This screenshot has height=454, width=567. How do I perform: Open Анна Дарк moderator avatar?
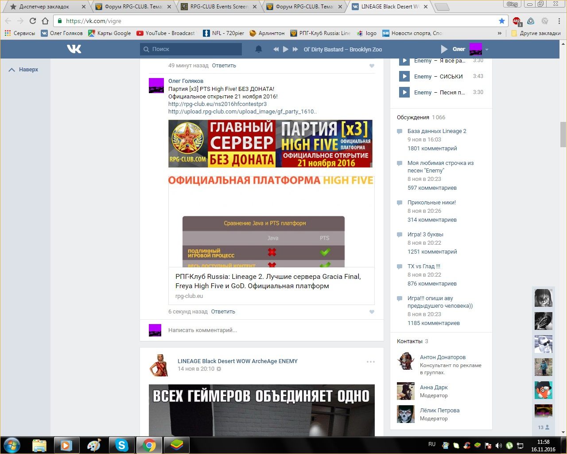tap(406, 391)
